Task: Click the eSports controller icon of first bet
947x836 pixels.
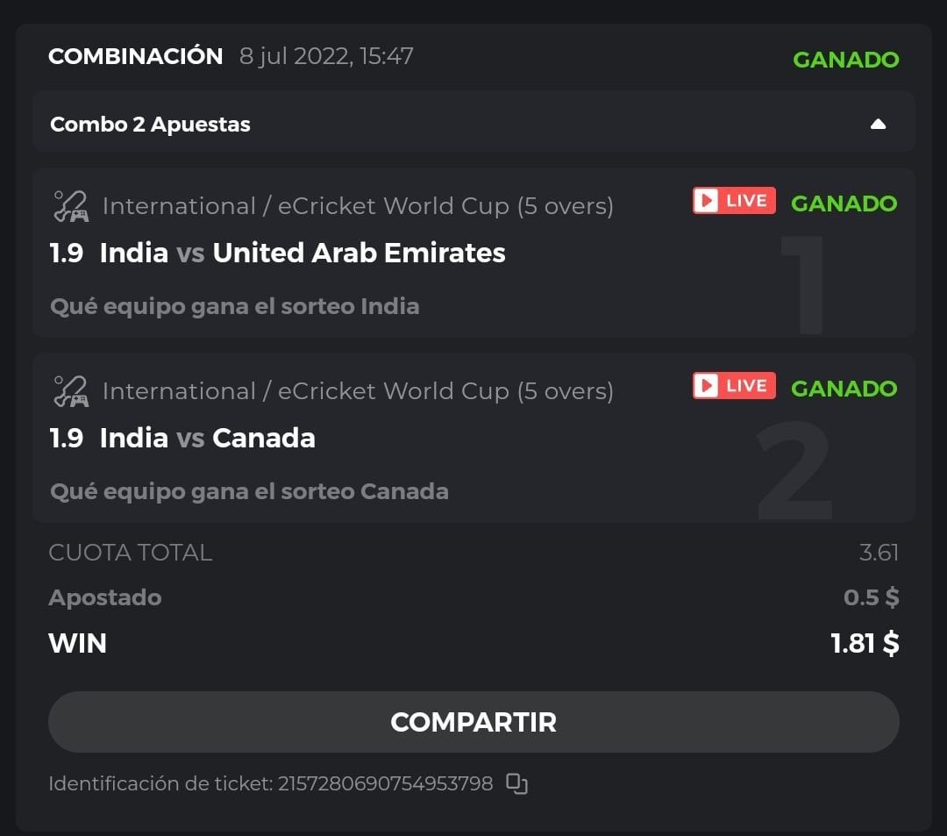Action: point(70,206)
